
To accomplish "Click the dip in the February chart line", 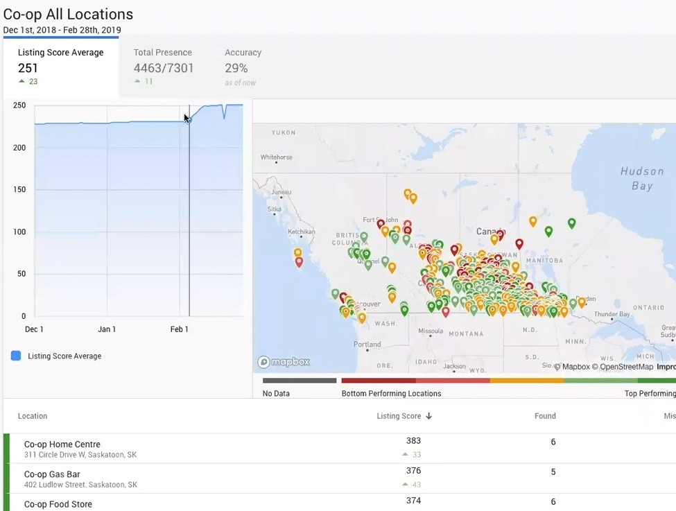I will [x=224, y=116].
